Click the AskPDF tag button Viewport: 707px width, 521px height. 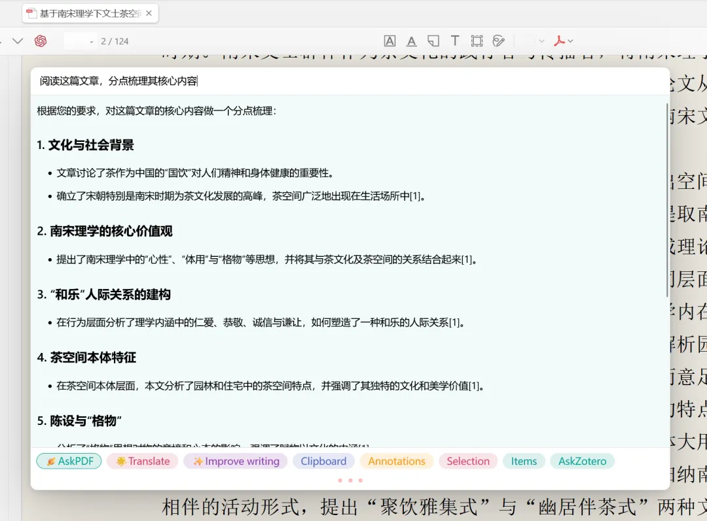69,461
